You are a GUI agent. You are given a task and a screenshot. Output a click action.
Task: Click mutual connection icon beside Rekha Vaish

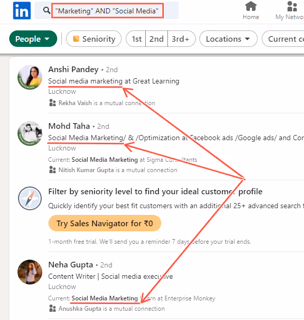click(x=53, y=103)
